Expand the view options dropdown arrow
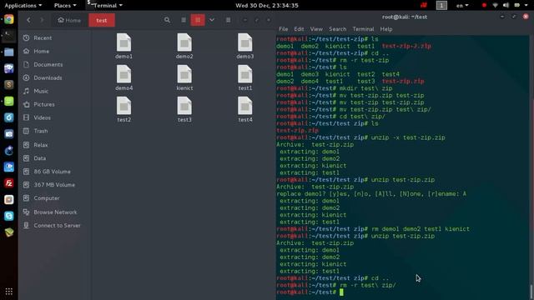 [x=212, y=20]
